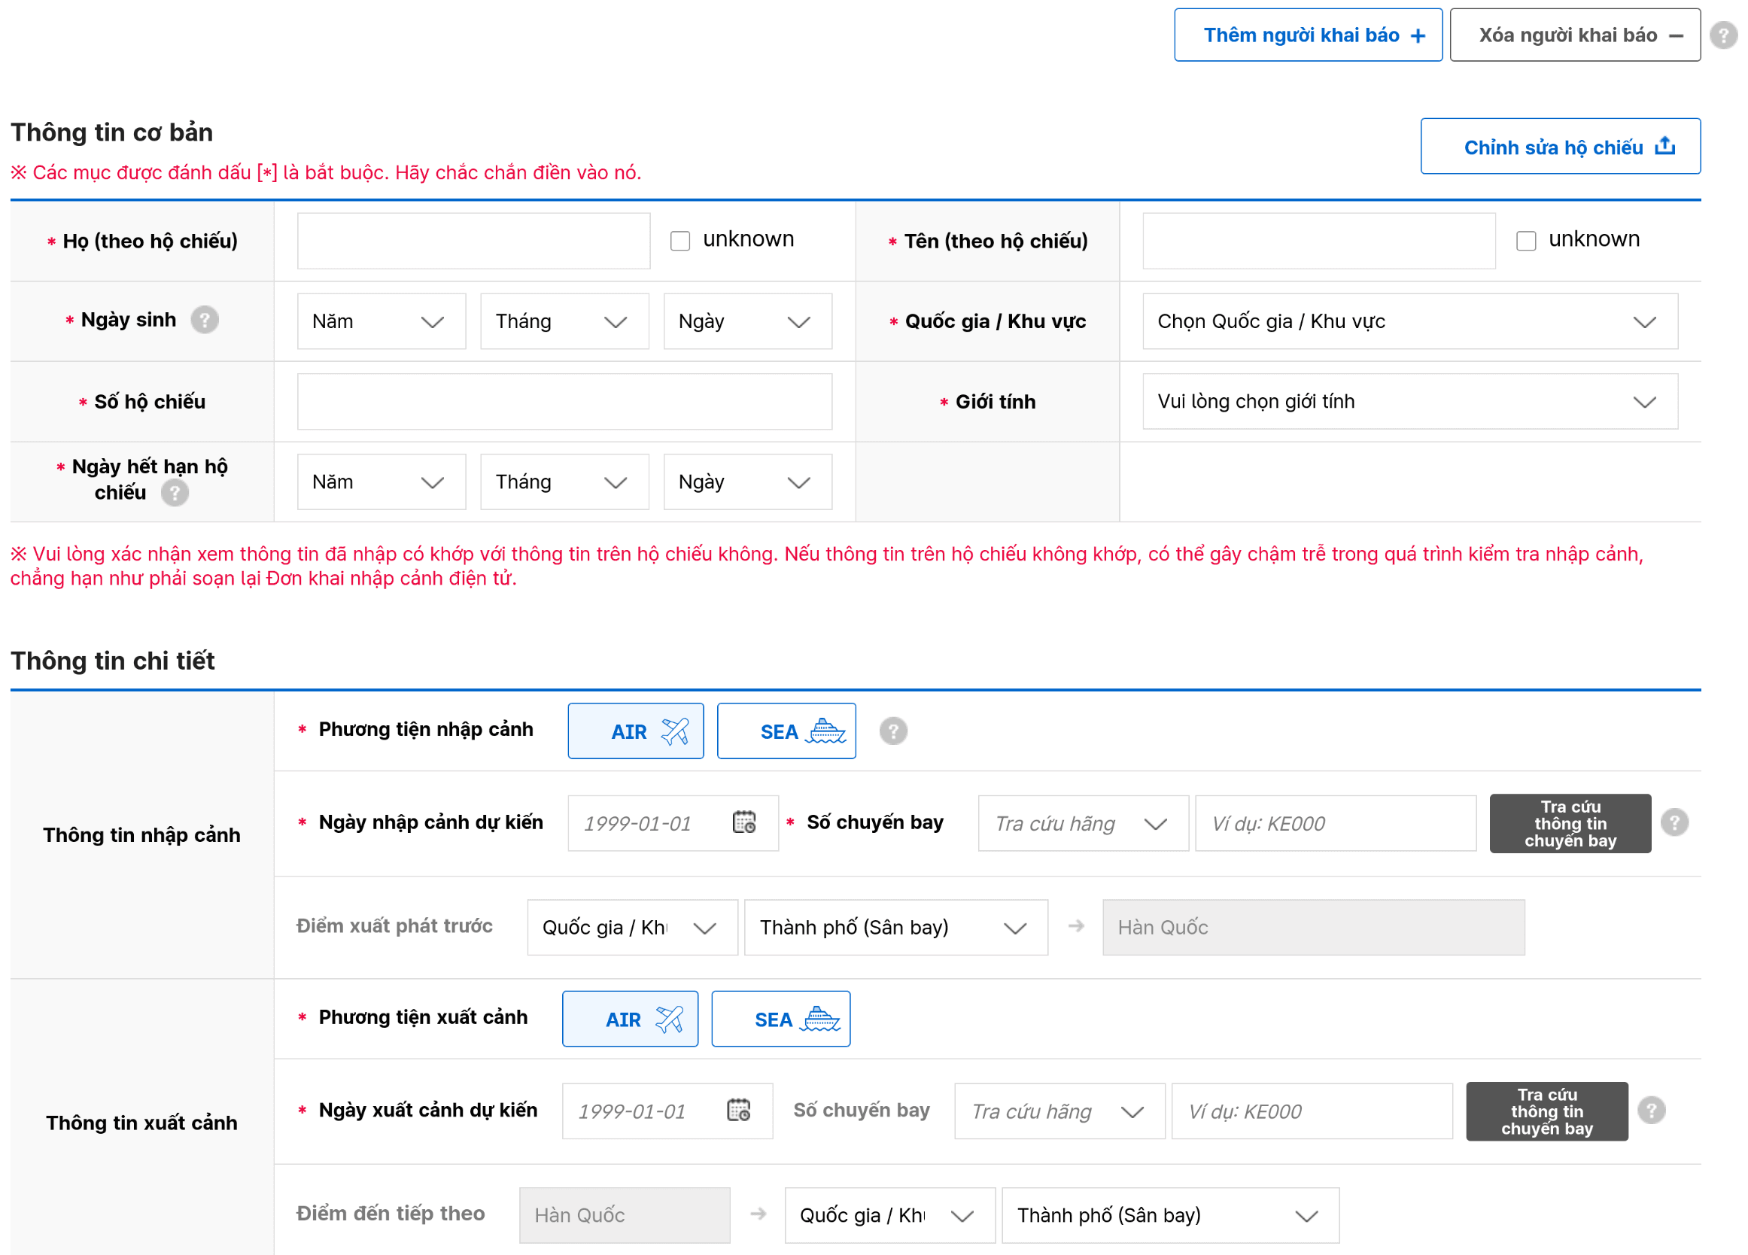This screenshot has height=1255, width=1748.
Task: Open Tra cứu hãng dropdown for entry flight
Action: click(1082, 824)
